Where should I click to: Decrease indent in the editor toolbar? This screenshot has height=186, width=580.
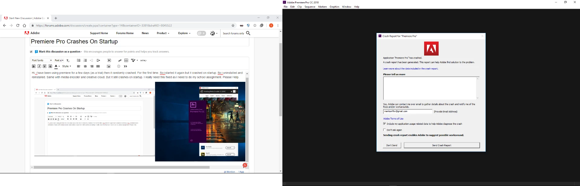click(x=92, y=60)
